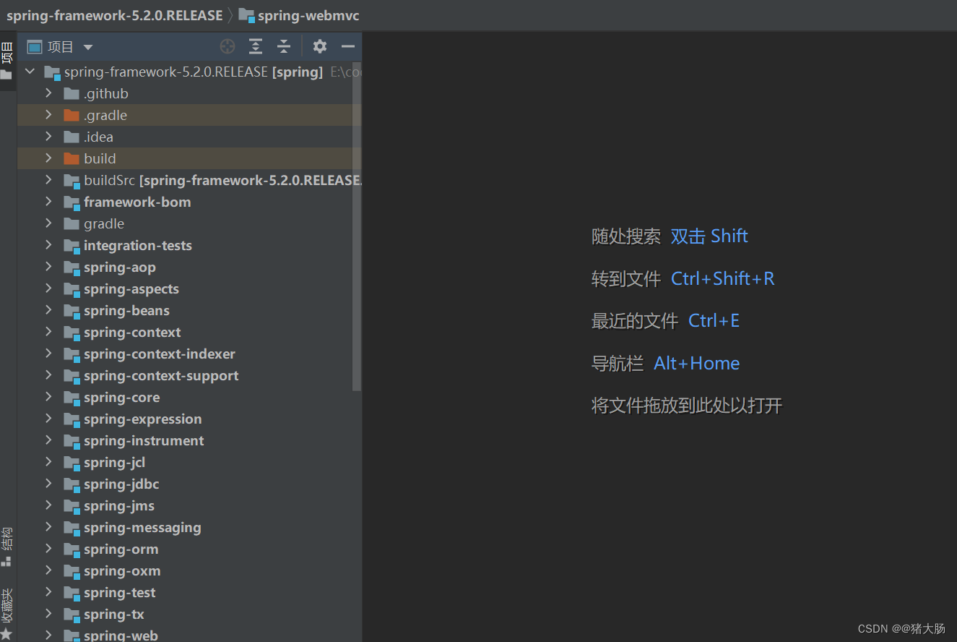Expand the framework-bom module

pos(48,202)
